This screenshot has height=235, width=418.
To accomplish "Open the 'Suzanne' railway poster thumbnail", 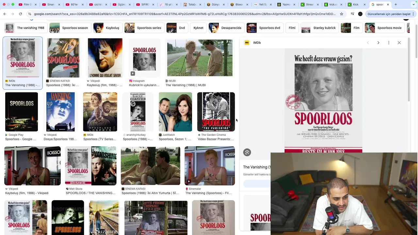I will (x=104, y=218).
